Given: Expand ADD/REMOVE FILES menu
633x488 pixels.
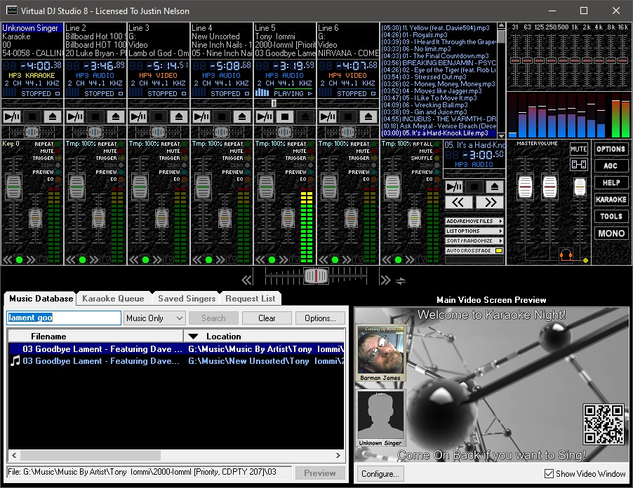Looking at the screenshot, I should tap(474, 222).
